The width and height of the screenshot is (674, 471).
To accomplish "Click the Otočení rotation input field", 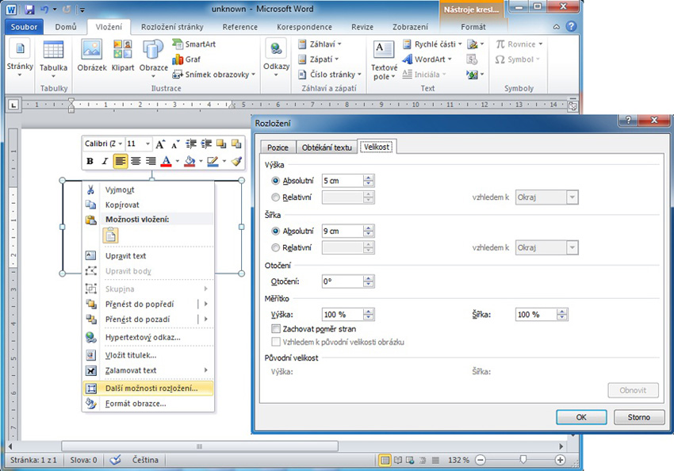I will [343, 281].
